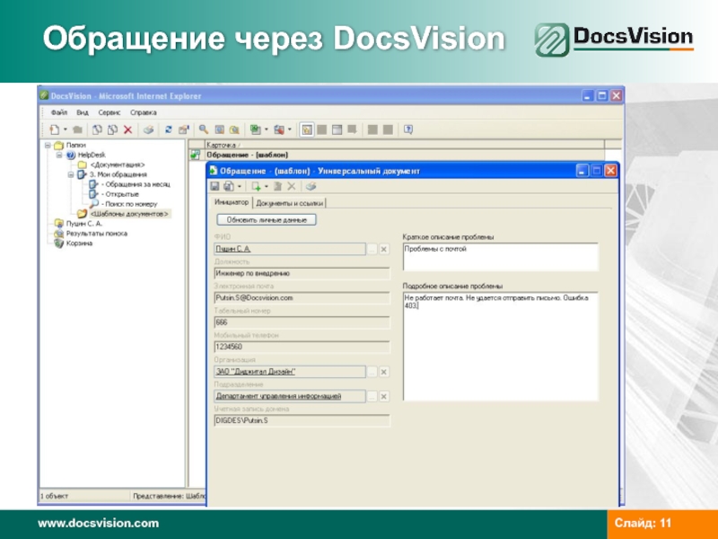This screenshot has width=718, height=539.
Task: Click the Обновить личные данные button
Action: pyautogui.click(x=267, y=219)
